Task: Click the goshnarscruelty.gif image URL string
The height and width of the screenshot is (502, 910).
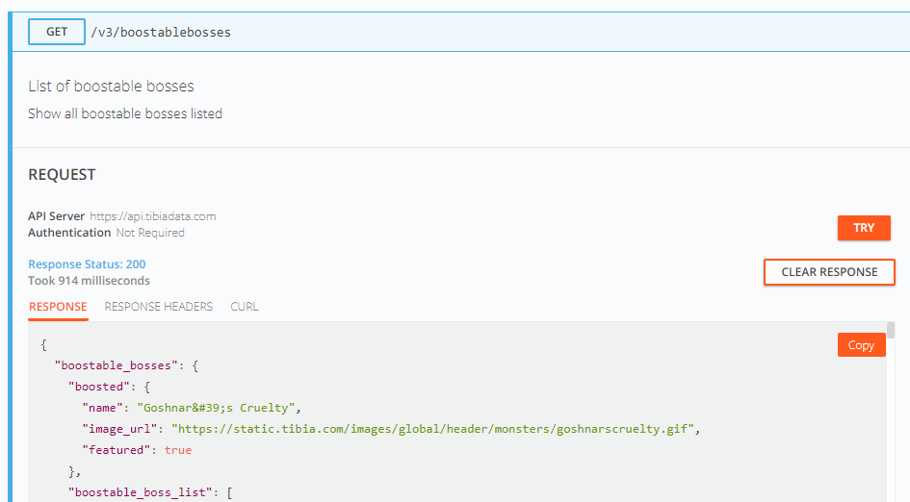Action: 432,429
